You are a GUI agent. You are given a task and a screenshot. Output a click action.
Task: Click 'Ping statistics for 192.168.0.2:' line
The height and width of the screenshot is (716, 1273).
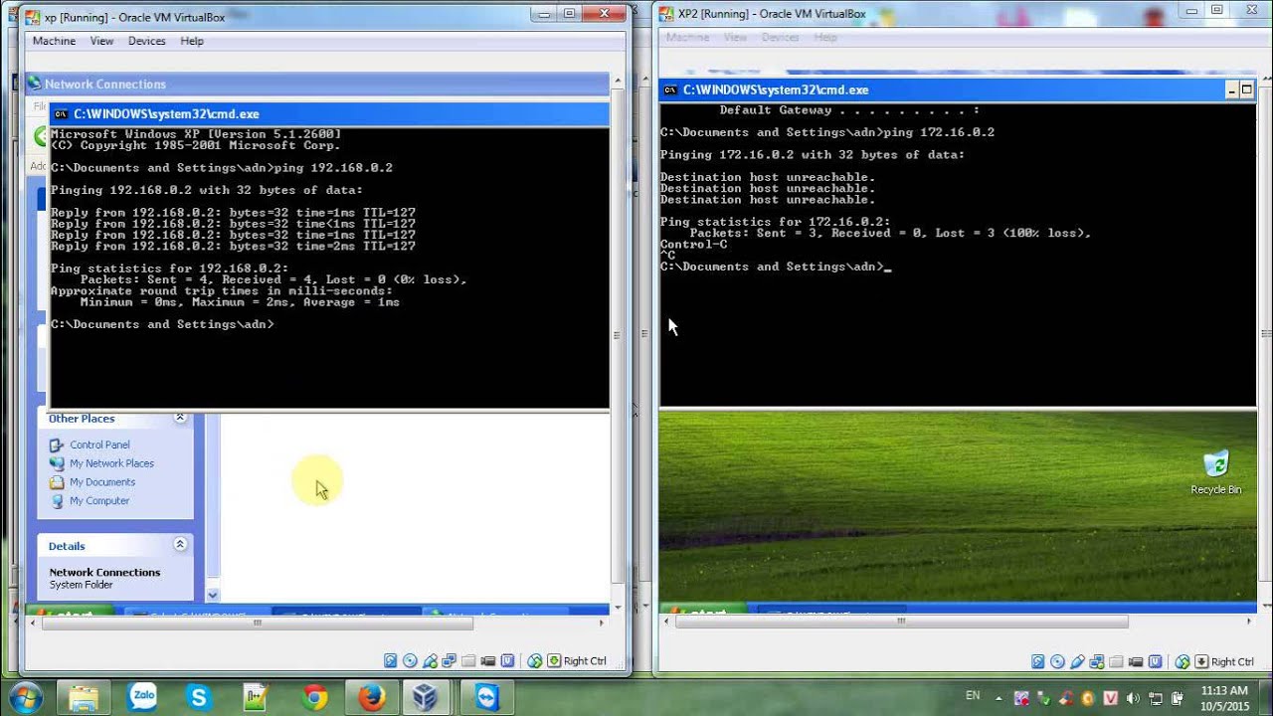[x=170, y=268]
